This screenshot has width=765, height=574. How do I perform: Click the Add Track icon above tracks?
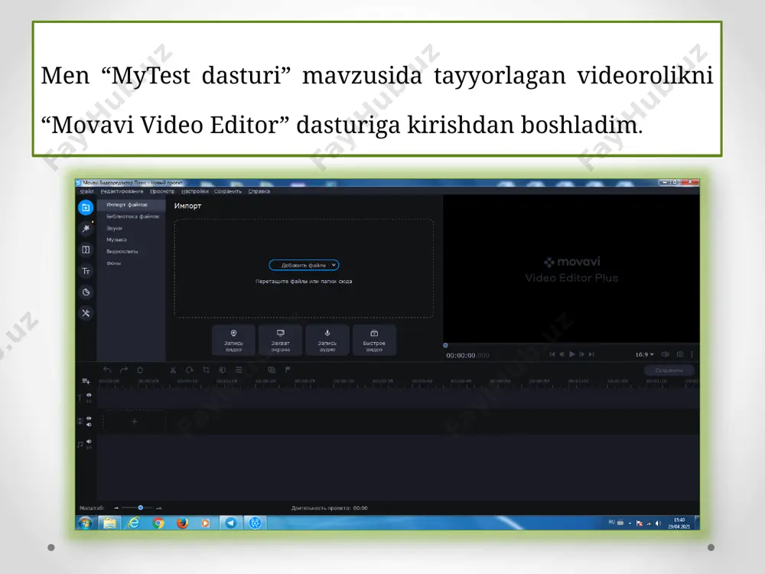(86, 381)
